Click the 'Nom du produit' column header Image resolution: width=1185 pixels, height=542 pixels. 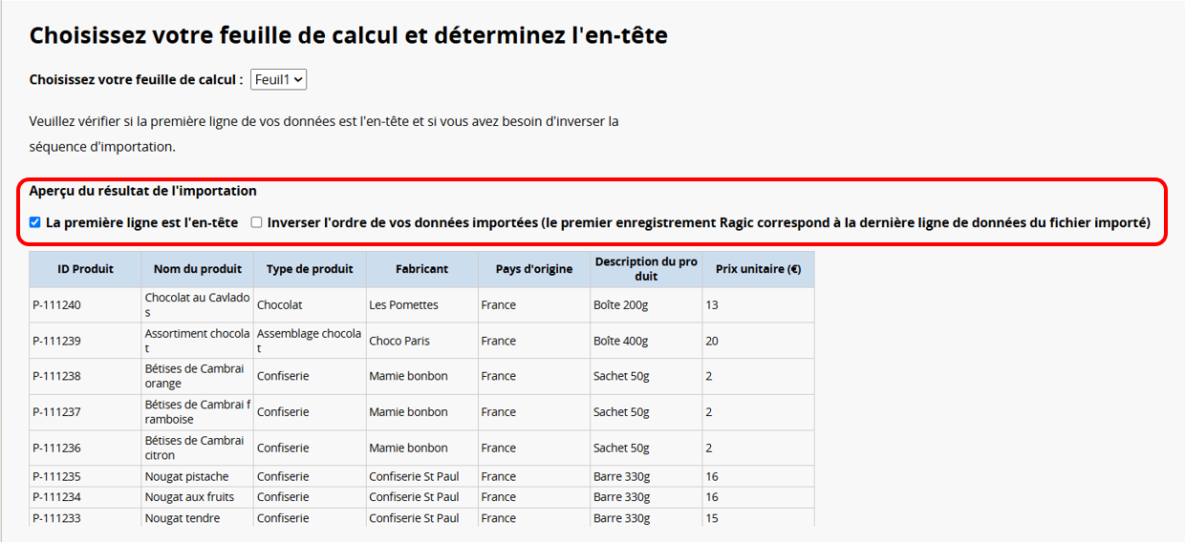pos(198,269)
